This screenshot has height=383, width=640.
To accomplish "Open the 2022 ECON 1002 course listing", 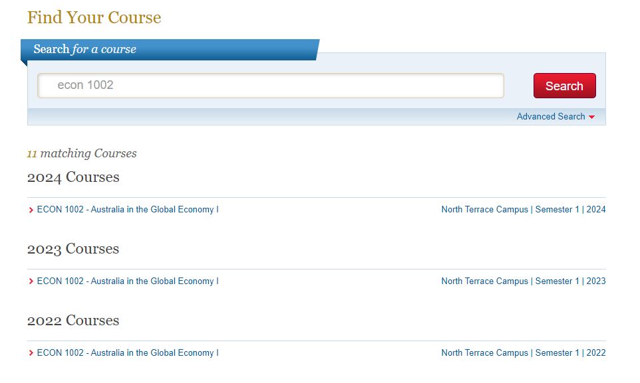I will (x=128, y=352).
